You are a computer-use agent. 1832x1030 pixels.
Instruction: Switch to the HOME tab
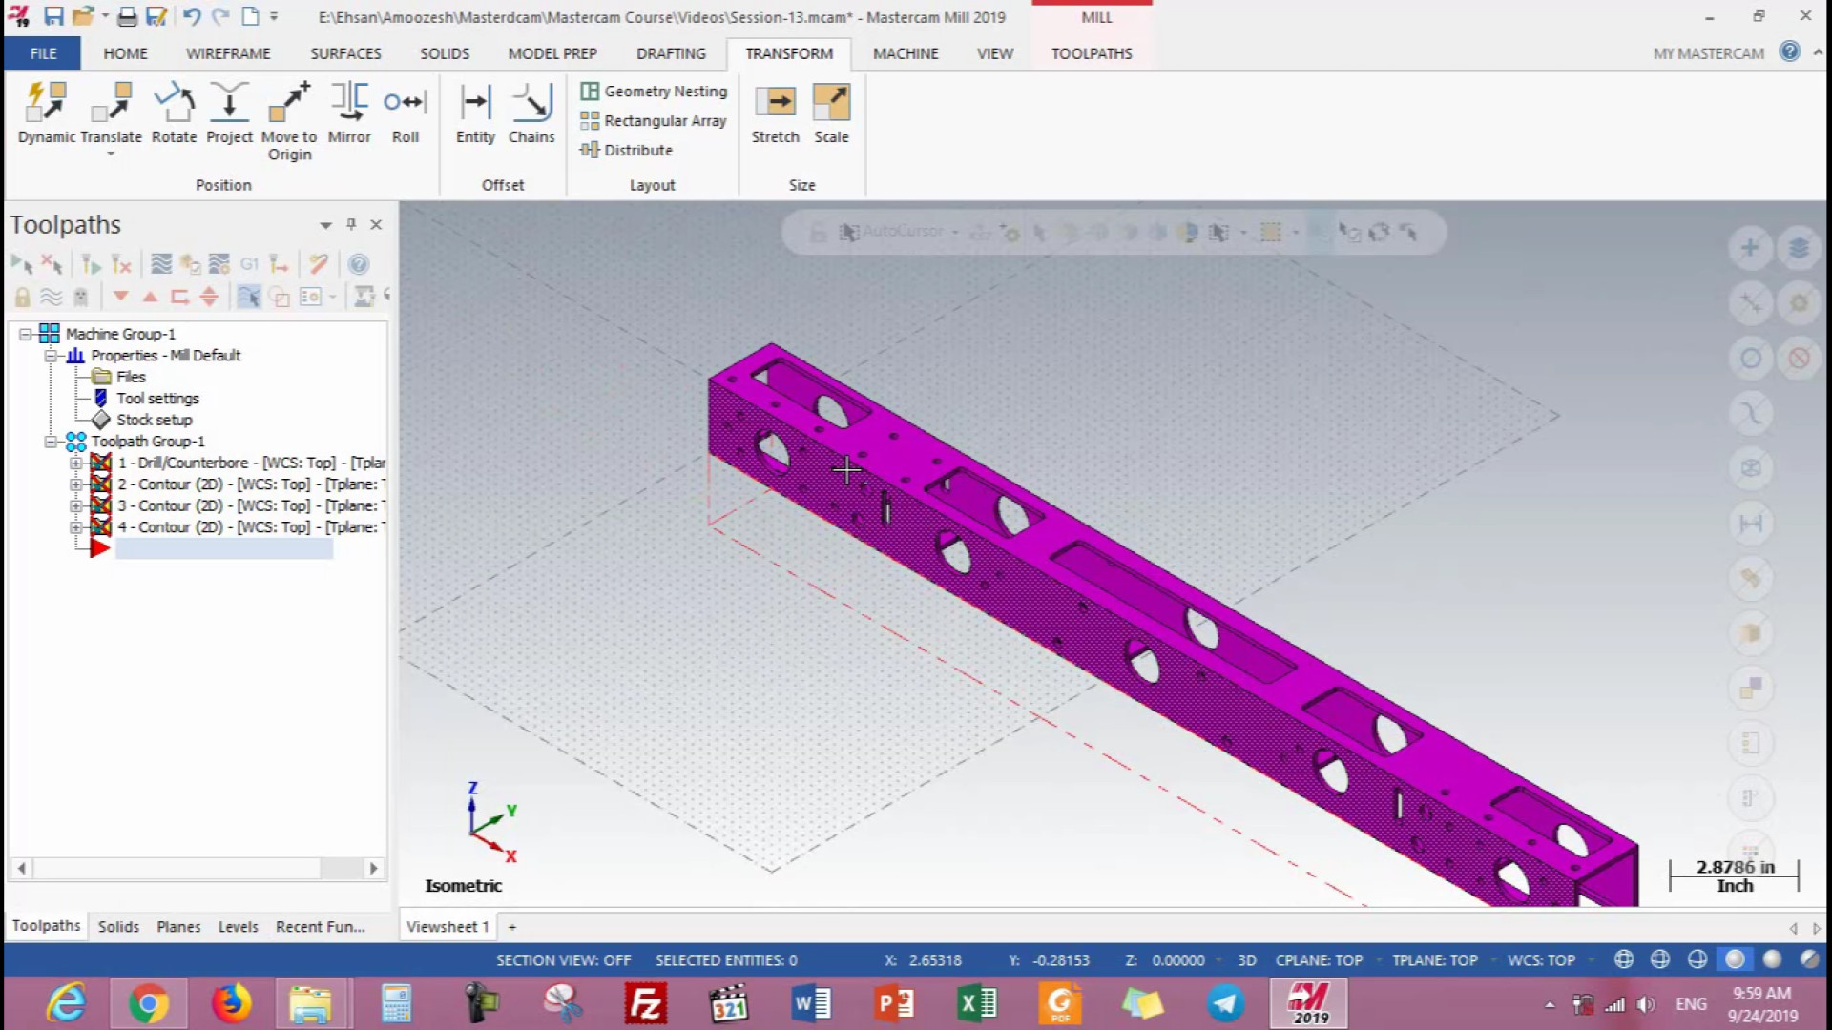pos(125,53)
